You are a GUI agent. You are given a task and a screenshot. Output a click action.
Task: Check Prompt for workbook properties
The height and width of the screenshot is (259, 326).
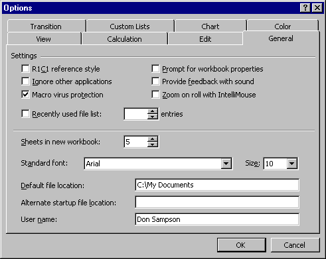(x=155, y=69)
